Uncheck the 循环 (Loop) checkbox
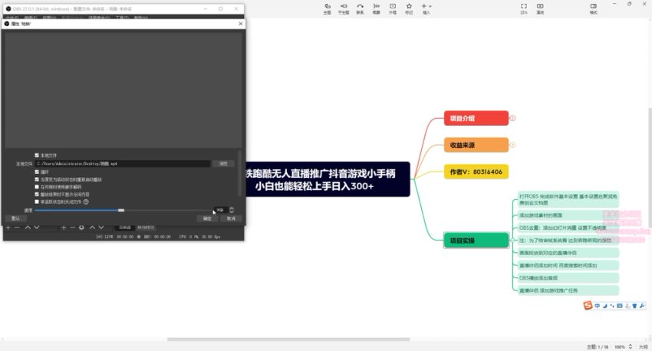This screenshot has height=351, width=652. pos(37,172)
